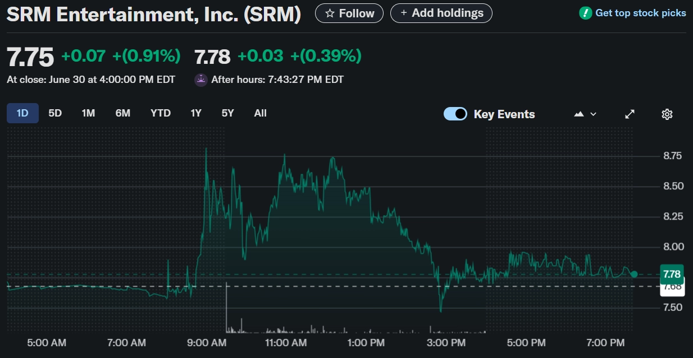Click the 7:00 PM time axis label

pyautogui.click(x=605, y=342)
